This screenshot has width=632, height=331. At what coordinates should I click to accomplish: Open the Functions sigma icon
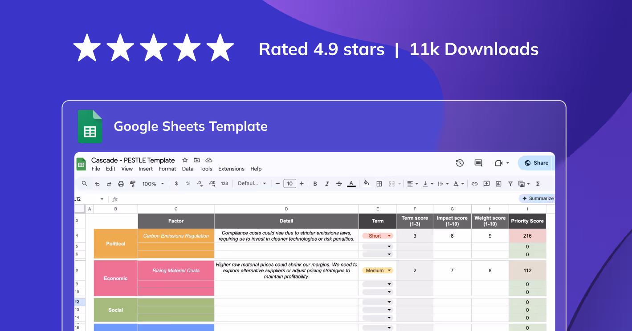click(x=538, y=184)
